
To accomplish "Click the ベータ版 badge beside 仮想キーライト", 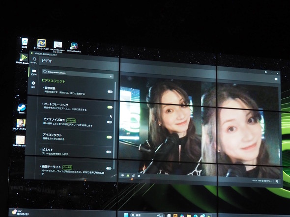I will (x=67, y=167).
